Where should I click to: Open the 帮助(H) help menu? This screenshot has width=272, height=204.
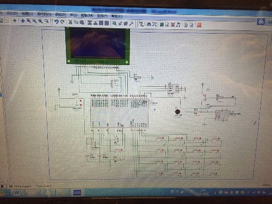click(x=117, y=16)
